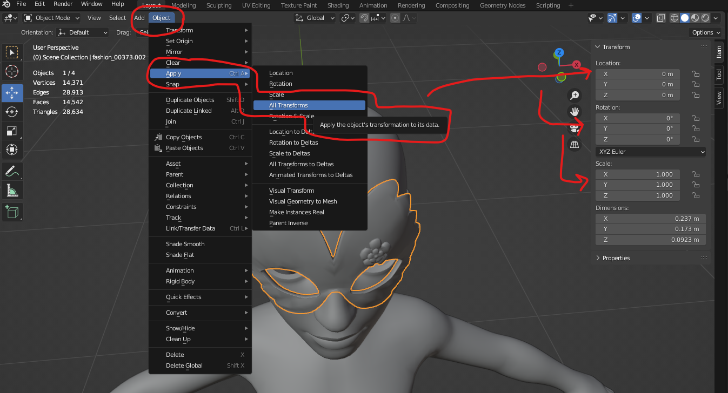Open the Tool sidebar tab
The height and width of the screenshot is (393, 728).
[x=719, y=75]
